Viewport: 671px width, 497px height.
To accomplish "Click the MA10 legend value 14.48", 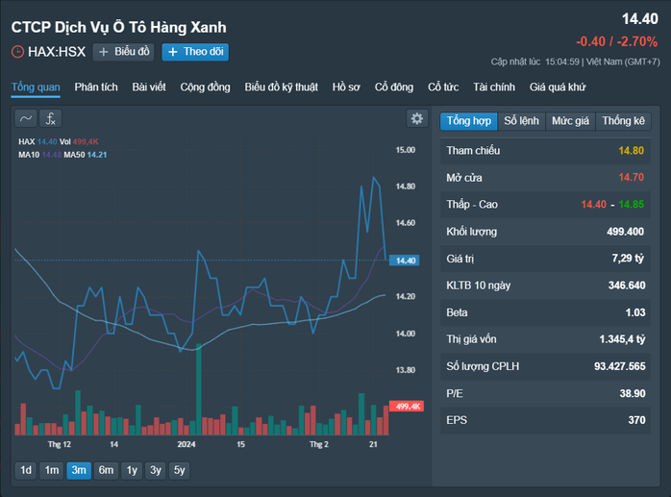I will coord(52,155).
